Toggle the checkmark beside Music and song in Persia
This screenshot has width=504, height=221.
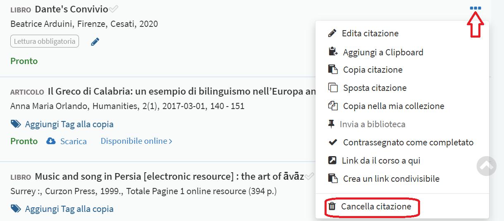[x=309, y=177]
